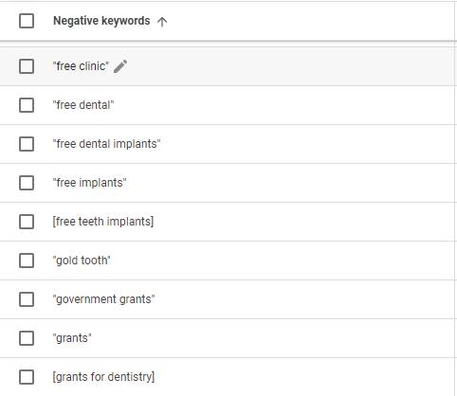Viewport: 457px width, 396px height.
Task: Sort by the Negative keywords arrow icon
Action: coord(162,22)
